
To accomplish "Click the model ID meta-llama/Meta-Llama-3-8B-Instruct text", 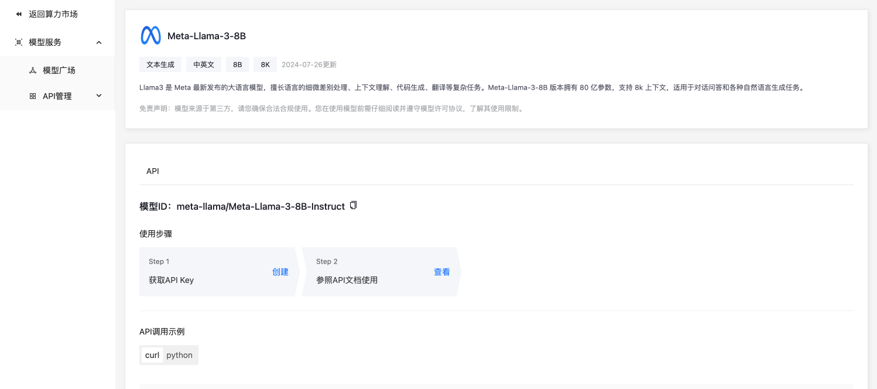I will click(261, 206).
